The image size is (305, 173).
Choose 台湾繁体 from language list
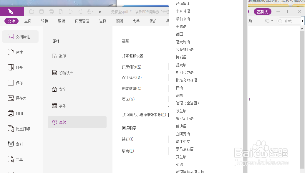click(183, 4)
